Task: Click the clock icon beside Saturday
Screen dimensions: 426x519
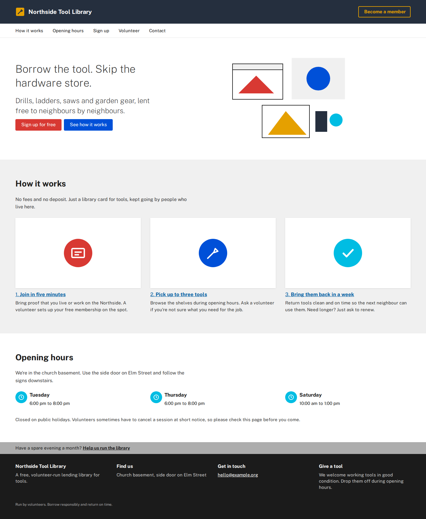Action: coord(291,397)
